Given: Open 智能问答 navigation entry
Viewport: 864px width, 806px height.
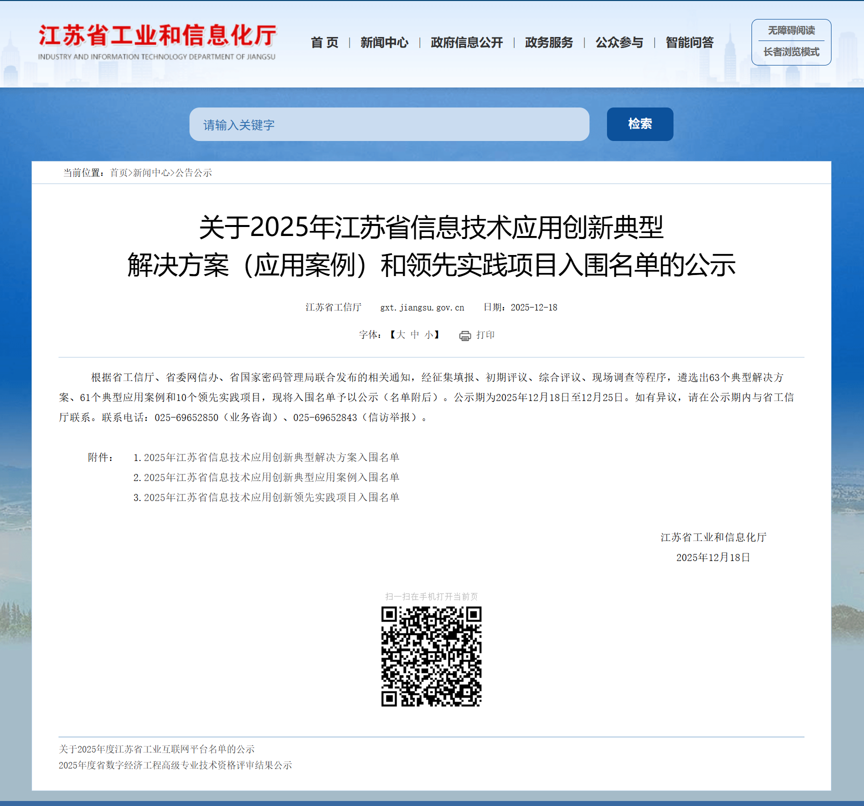Looking at the screenshot, I should point(688,43).
